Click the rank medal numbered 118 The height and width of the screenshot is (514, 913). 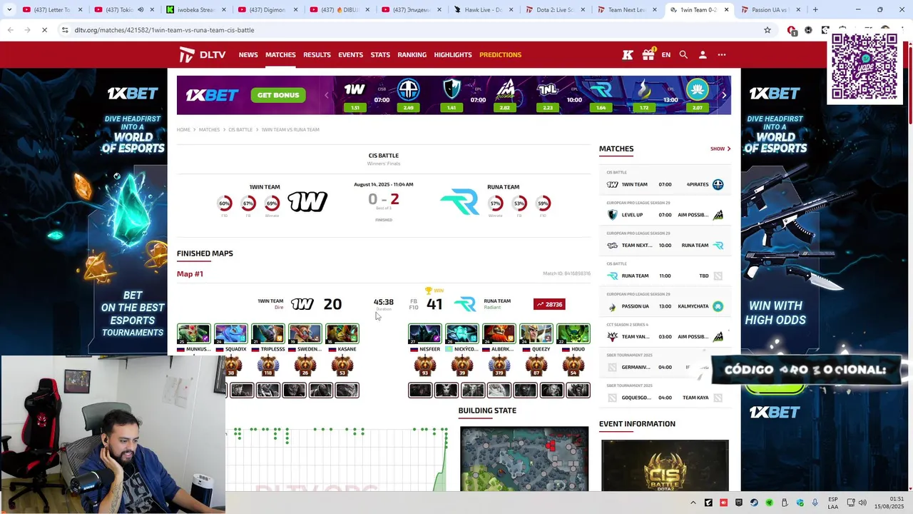pos(268,366)
